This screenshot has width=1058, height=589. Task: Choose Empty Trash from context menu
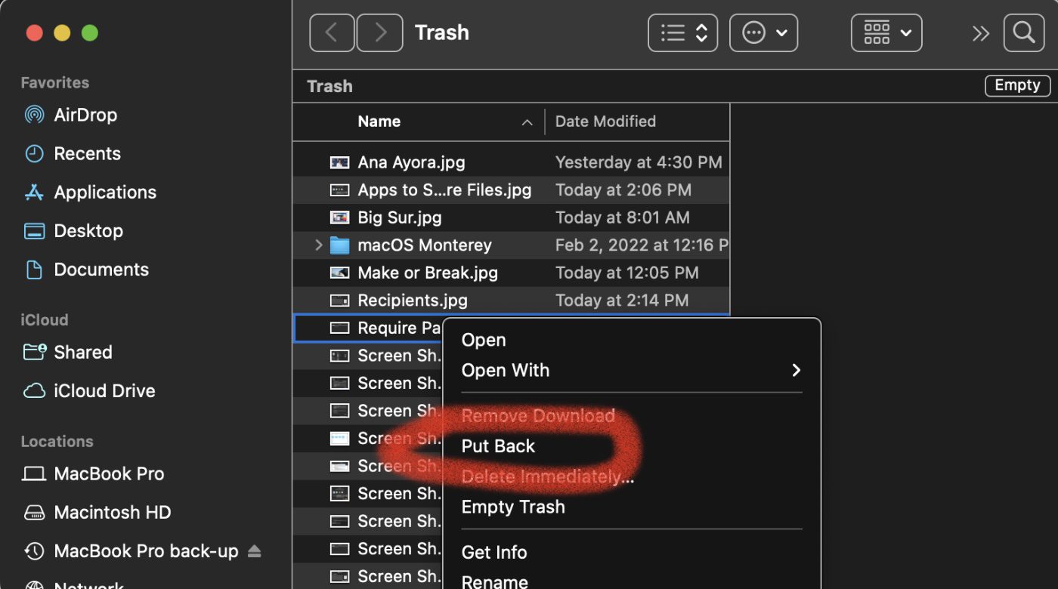pos(513,507)
